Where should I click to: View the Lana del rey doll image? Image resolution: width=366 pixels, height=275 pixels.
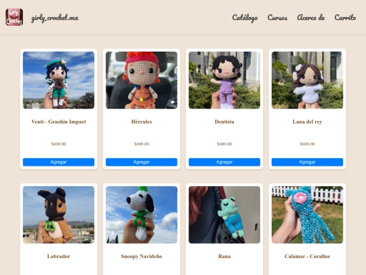pos(307,80)
